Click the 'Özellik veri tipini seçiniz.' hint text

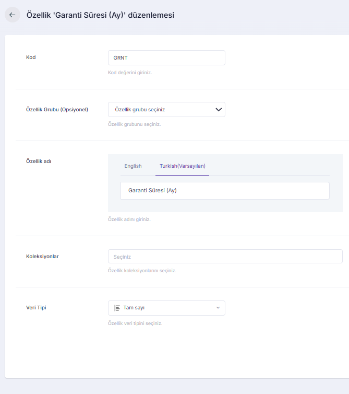point(135,323)
